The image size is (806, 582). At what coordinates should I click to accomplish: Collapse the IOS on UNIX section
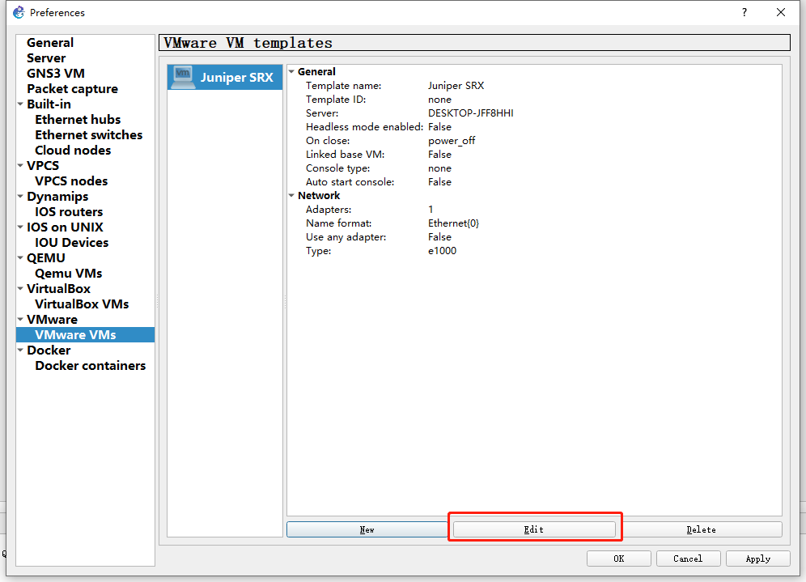click(x=20, y=227)
